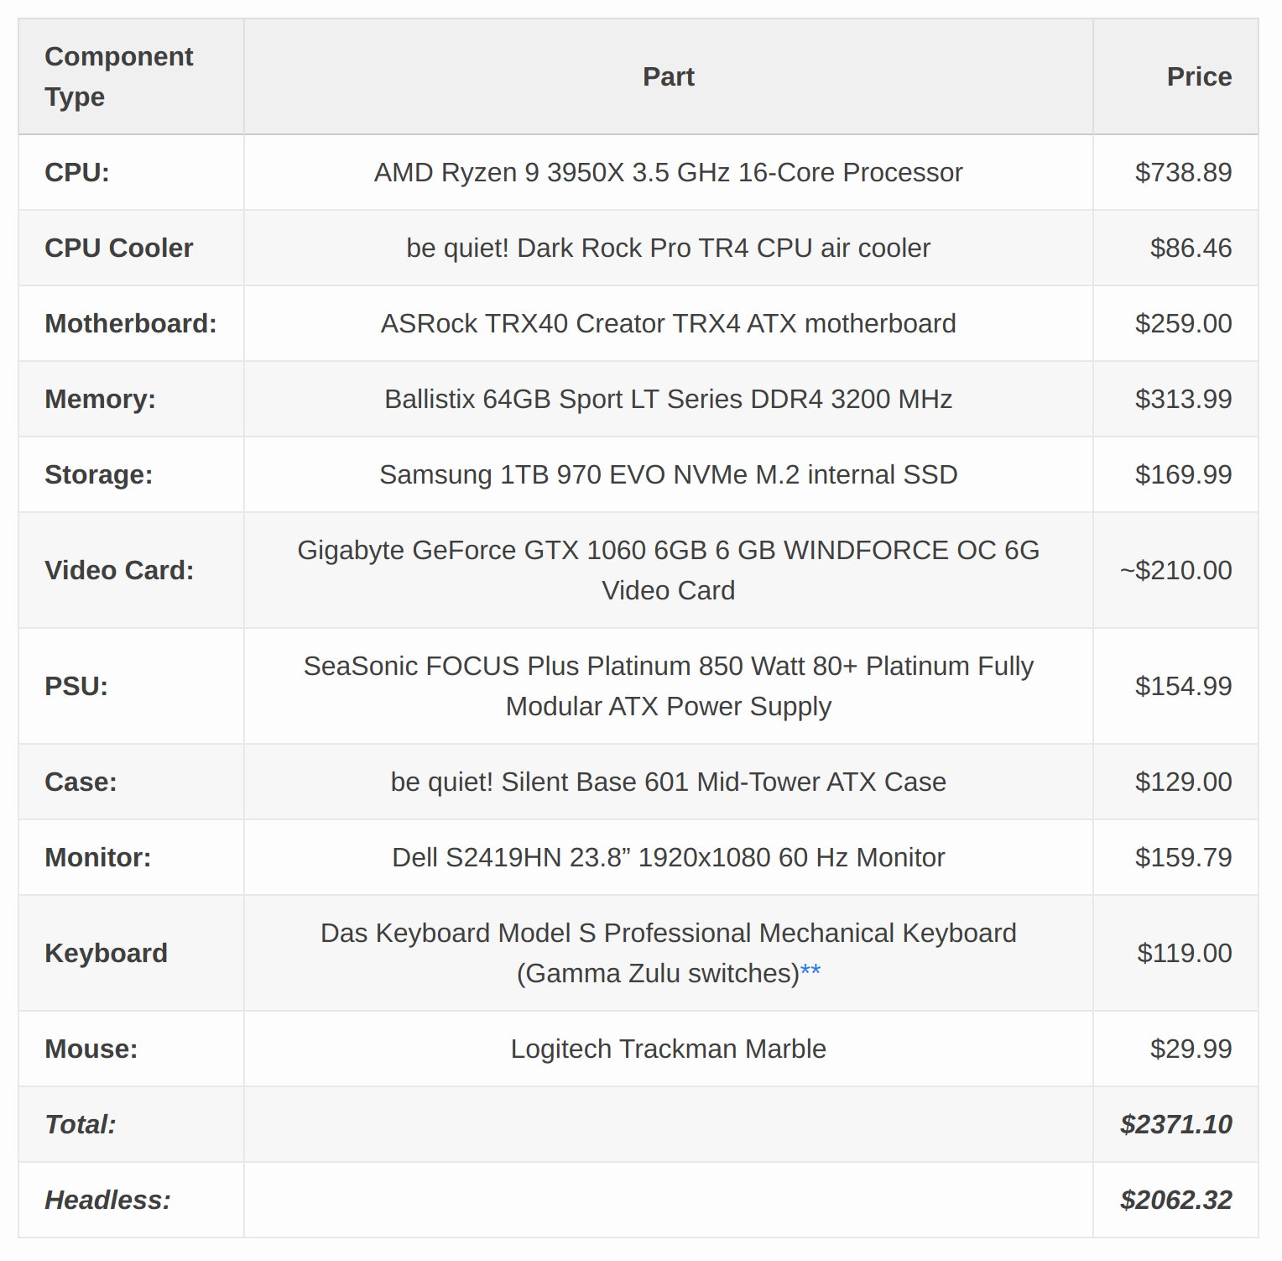Select the Dell S2419HN monitor cell

tap(669, 857)
